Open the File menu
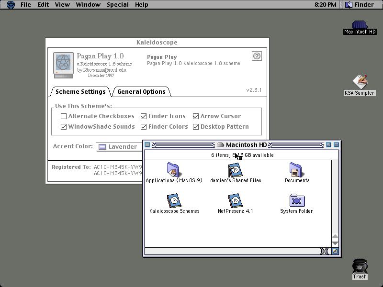383x287 pixels. (26, 5)
